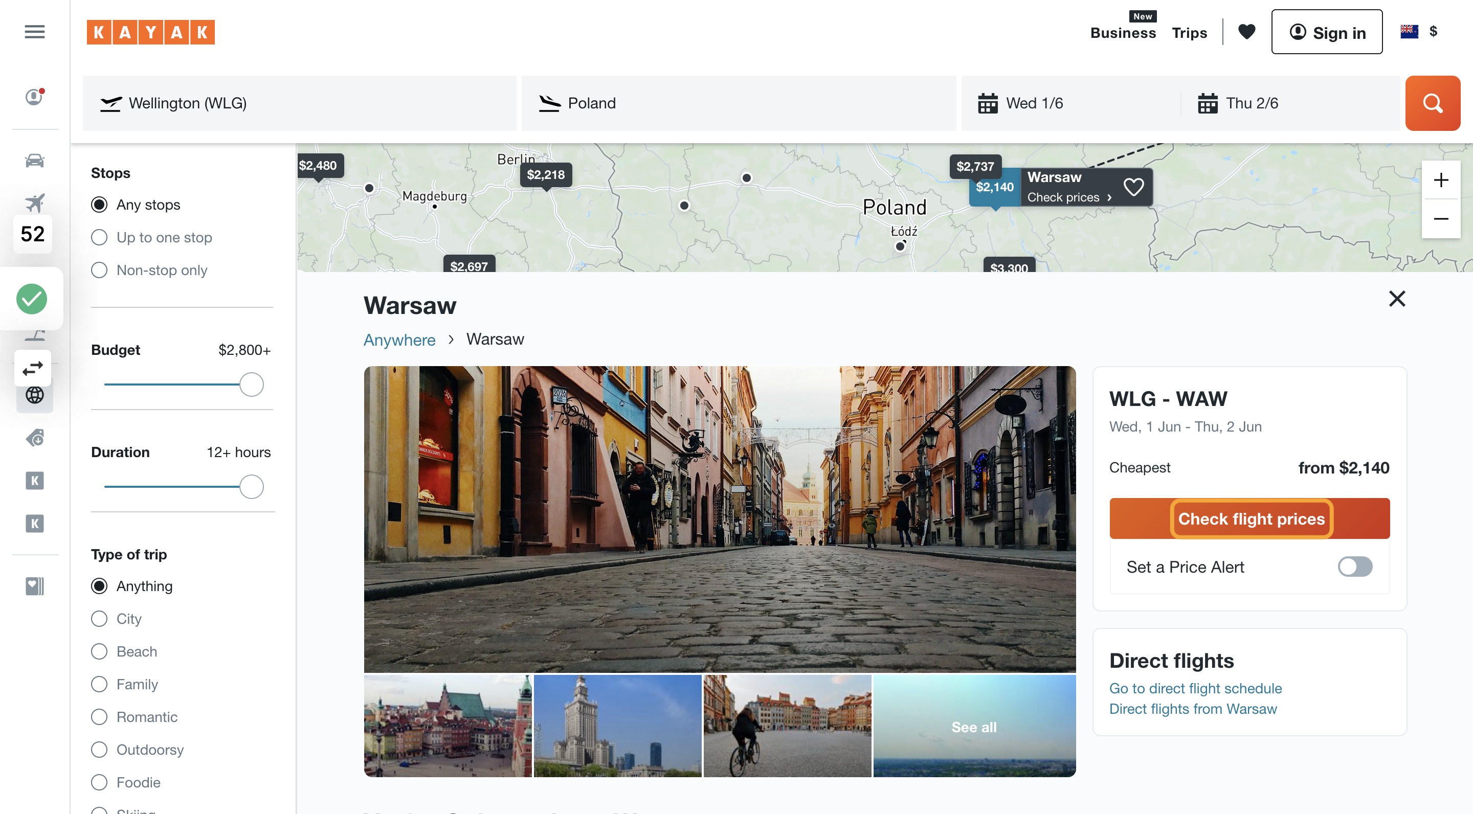Viewport: 1473px width, 814px height.
Task: Zoom in on the map
Action: pos(1441,180)
